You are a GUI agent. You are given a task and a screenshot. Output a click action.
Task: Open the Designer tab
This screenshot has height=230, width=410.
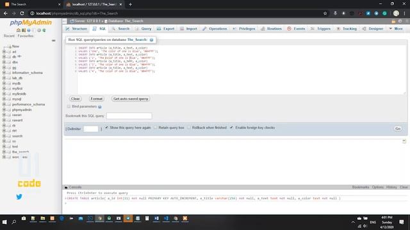click(373, 29)
